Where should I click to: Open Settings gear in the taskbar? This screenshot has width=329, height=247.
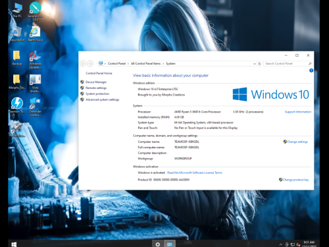point(158,244)
